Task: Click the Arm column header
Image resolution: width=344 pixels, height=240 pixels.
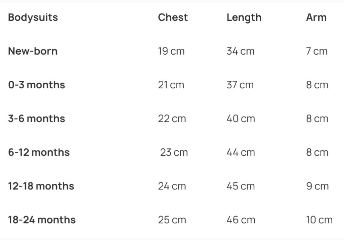Action: [x=316, y=17]
